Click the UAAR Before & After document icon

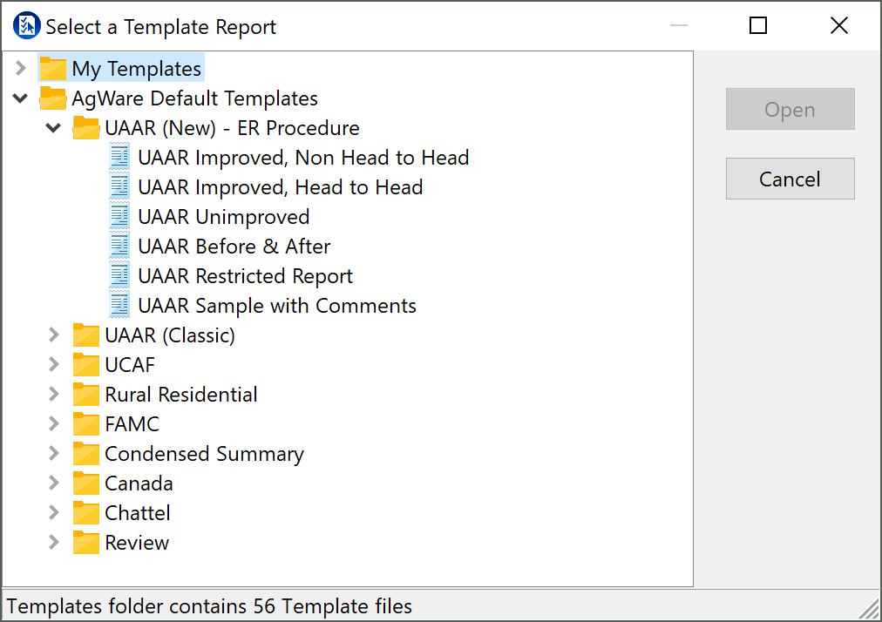[x=119, y=247]
